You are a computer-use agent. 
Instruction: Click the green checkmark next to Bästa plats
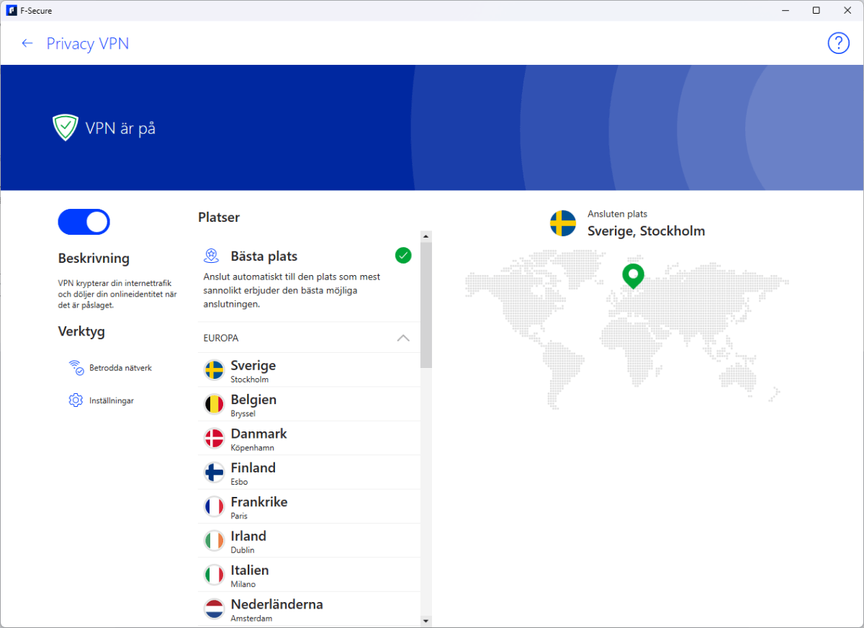tap(403, 255)
